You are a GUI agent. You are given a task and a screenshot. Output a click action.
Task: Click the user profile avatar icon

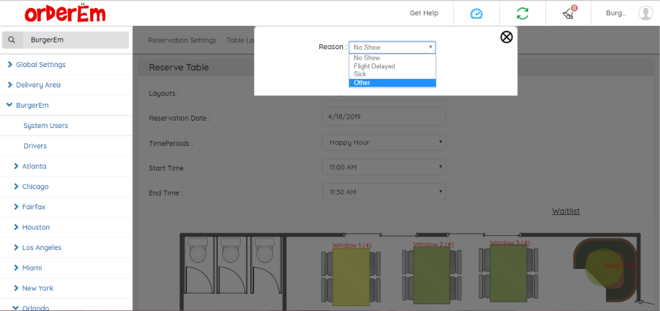(x=645, y=13)
